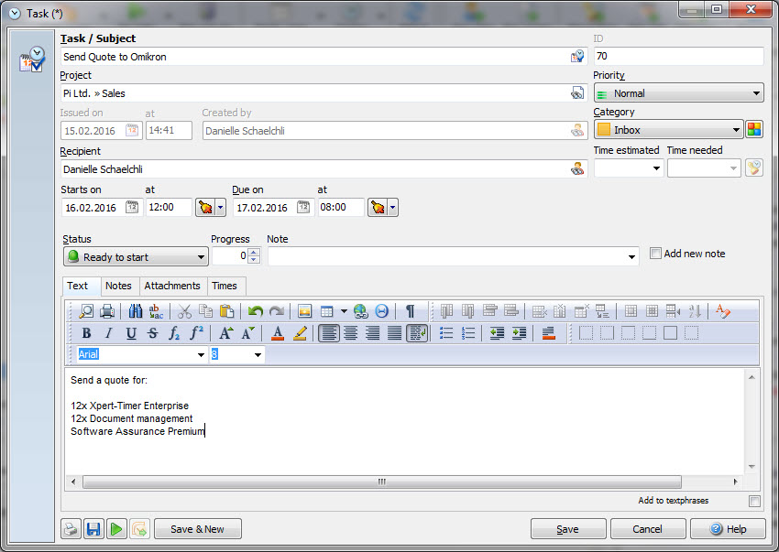The image size is (779, 552).
Task: Switch to the Attachments tab
Action: (x=172, y=287)
